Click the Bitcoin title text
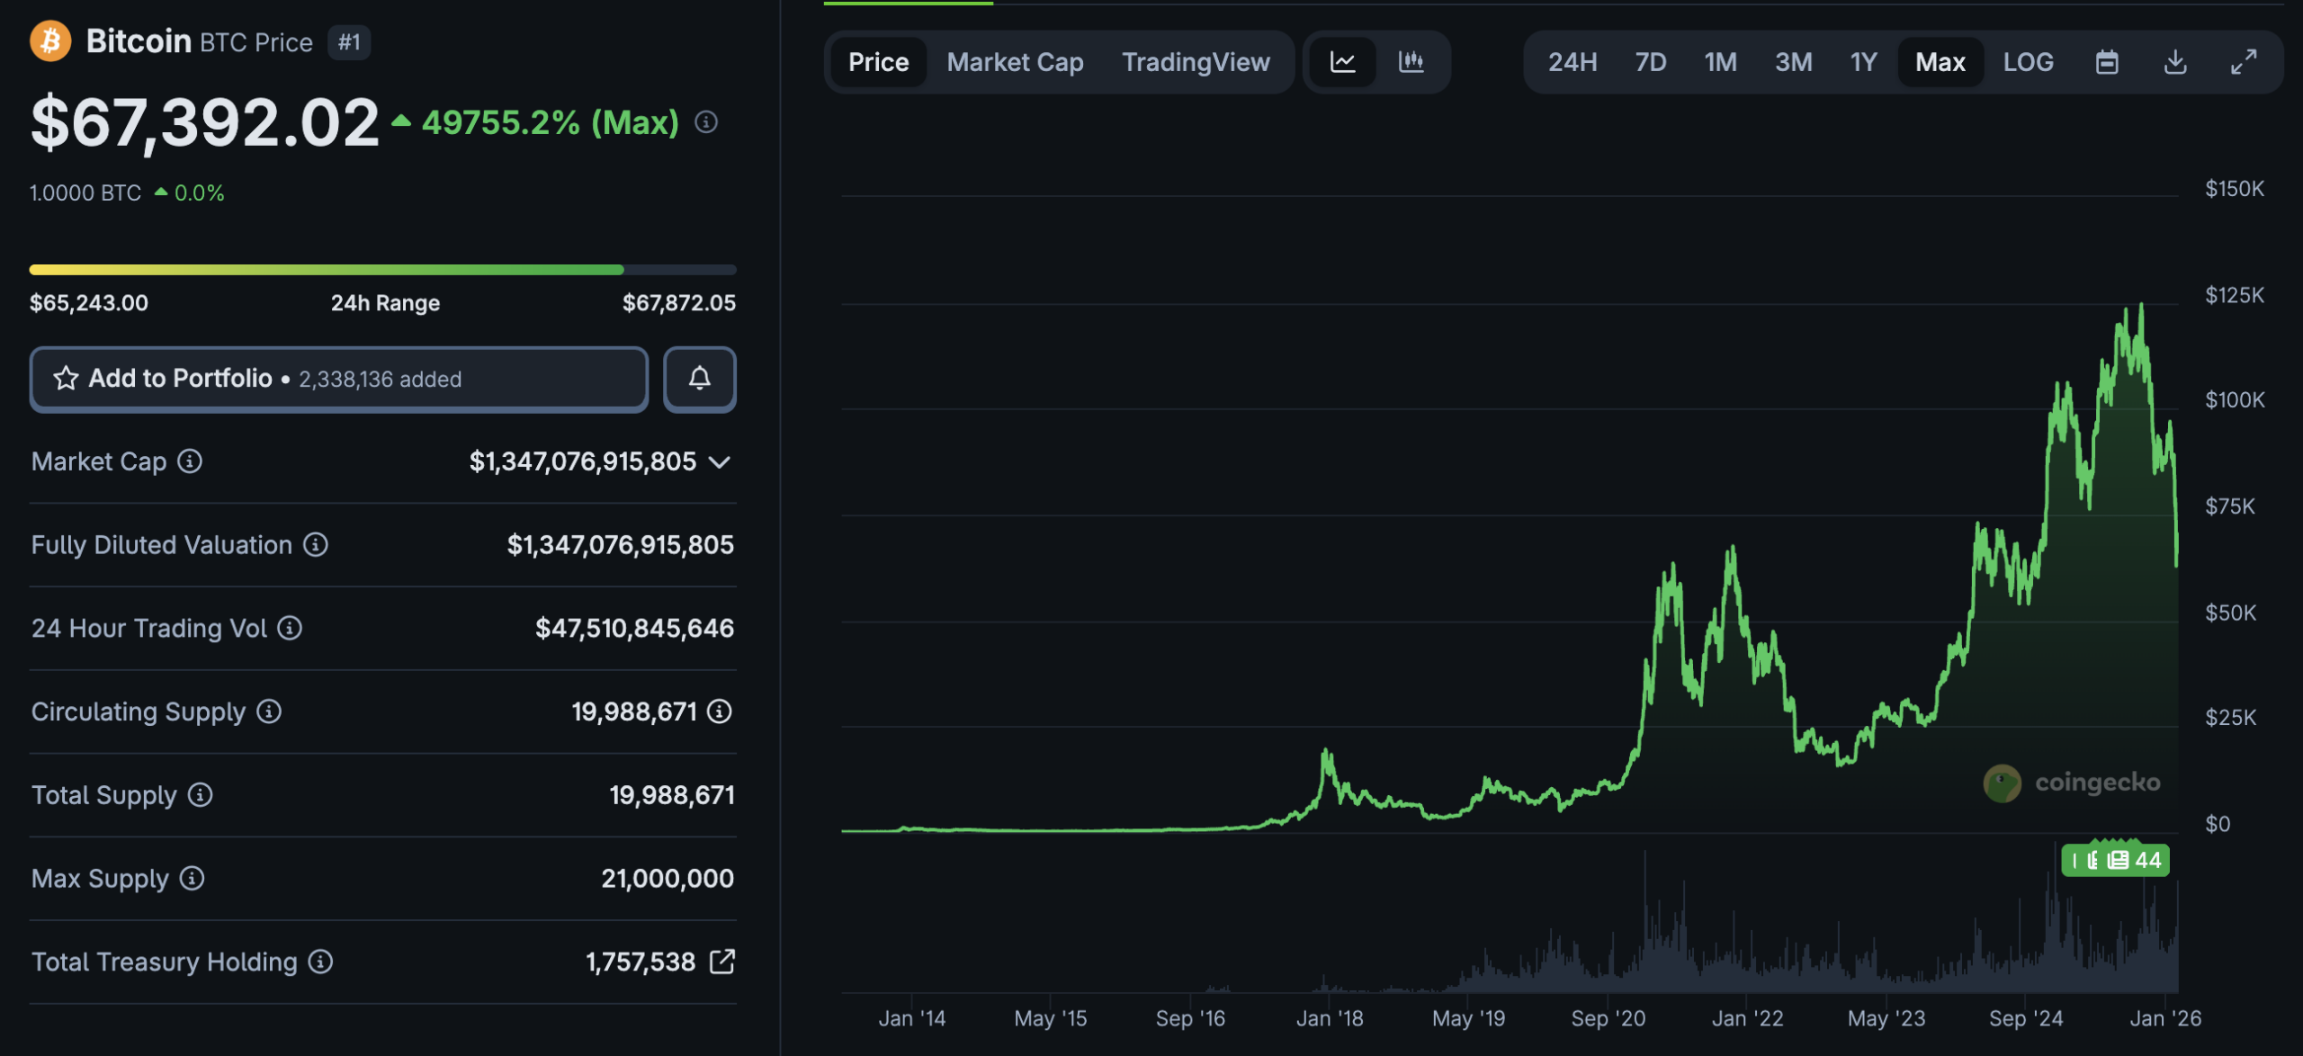Image resolution: width=2303 pixels, height=1056 pixels. pyautogui.click(x=139, y=41)
